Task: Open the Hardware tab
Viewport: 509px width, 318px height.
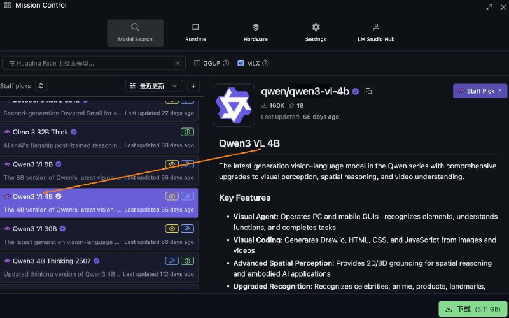Action: click(255, 33)
